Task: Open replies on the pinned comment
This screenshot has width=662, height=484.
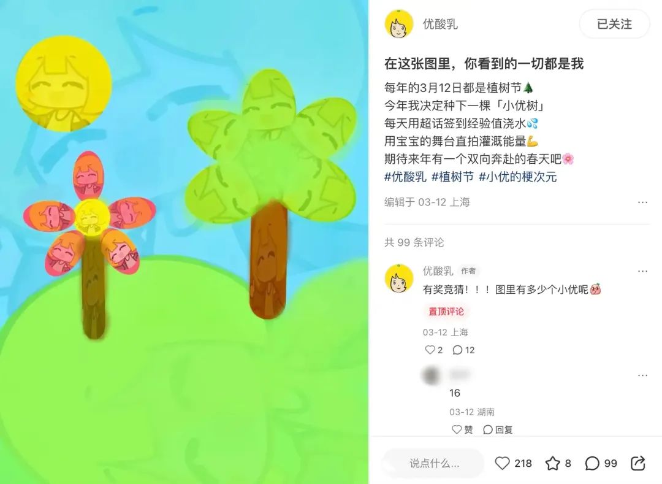Action: pos(457,350)
